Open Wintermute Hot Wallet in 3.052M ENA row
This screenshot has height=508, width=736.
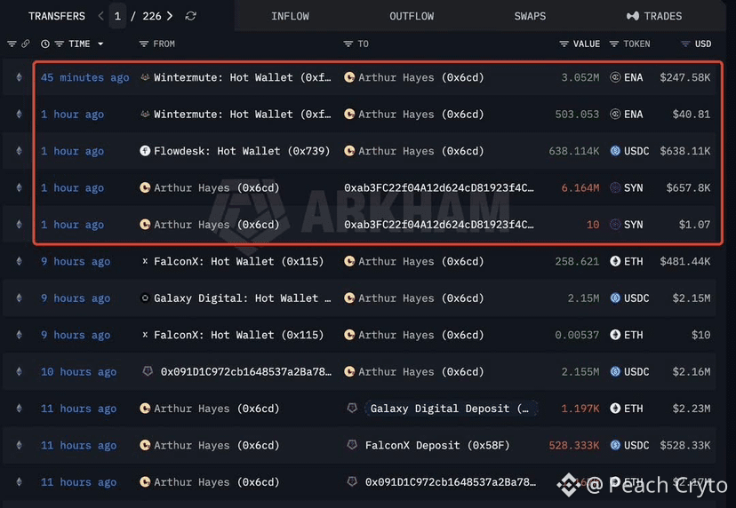point(242,77)
